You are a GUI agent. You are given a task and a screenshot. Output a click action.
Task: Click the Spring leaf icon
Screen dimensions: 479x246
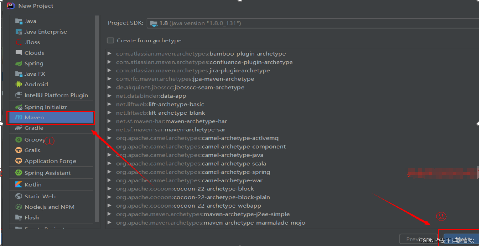point(19,63)
